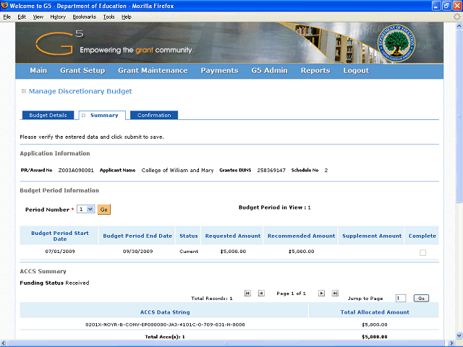Open the Grant Maintenance navigation menu
The height and width of the screenshot is (347, 463).
pyautogui.click(x=153, y=71)
